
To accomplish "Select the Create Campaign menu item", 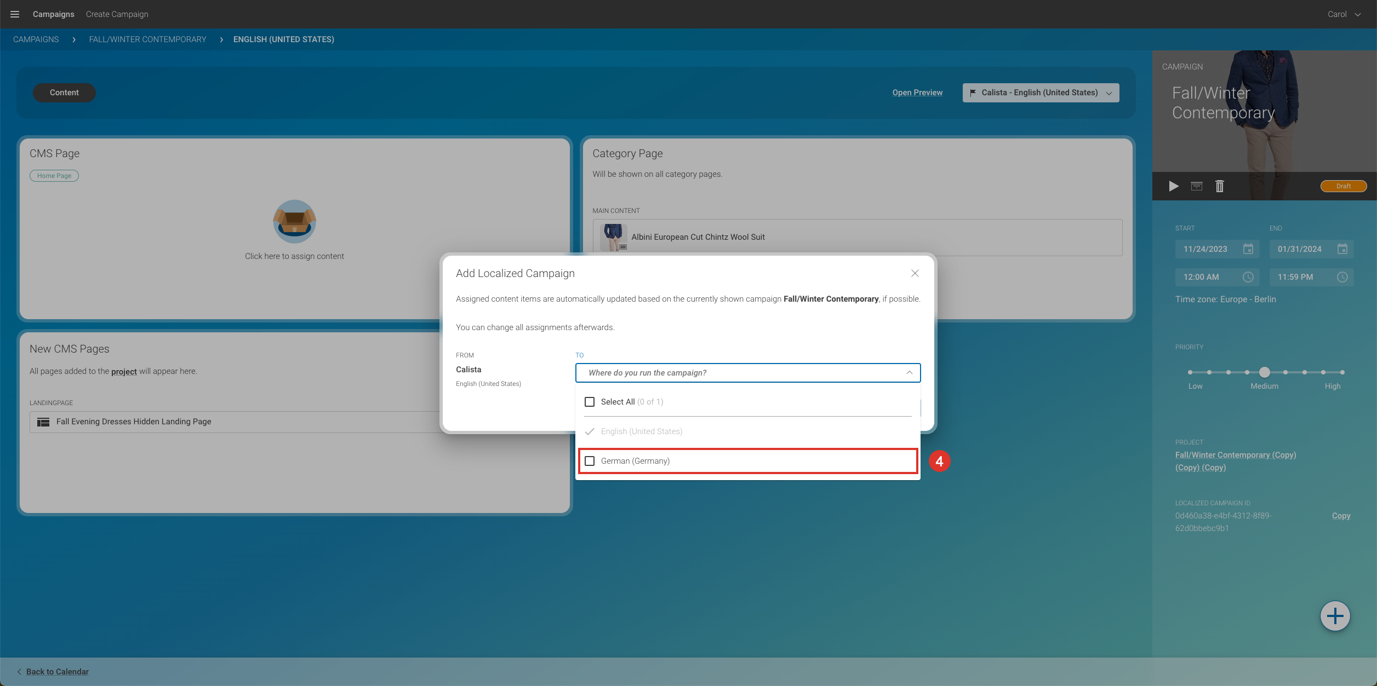I will pos(117,14).
